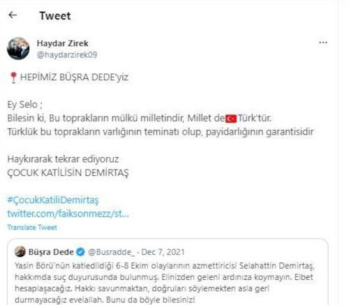Click the Turkish flag emoji
The height and width of the screenshot is (305, 349).
[x=231, y=119]
